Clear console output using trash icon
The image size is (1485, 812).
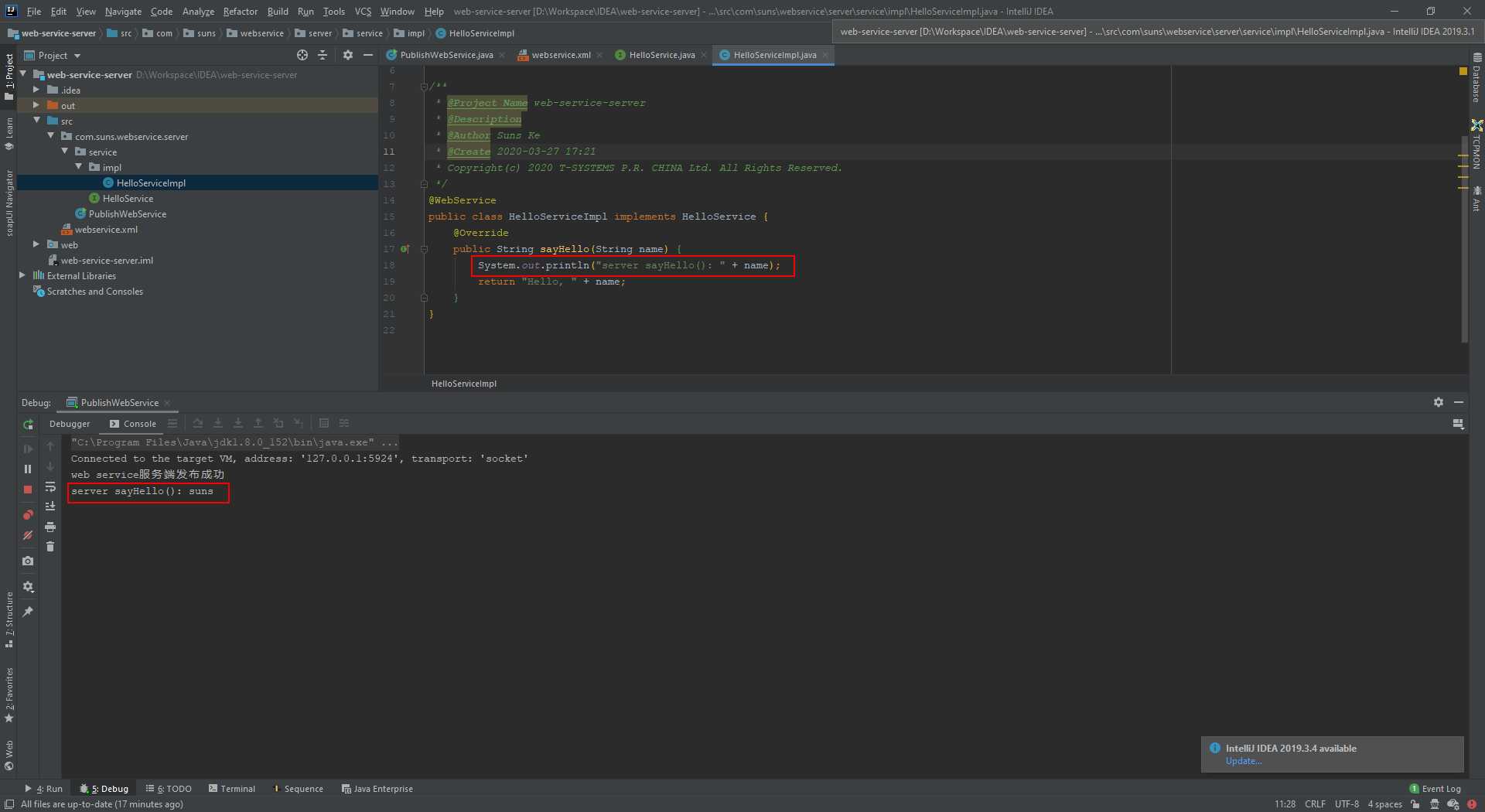(x=50, y=547)
